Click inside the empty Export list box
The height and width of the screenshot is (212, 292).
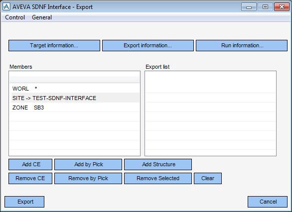click(x=210, y=113)
